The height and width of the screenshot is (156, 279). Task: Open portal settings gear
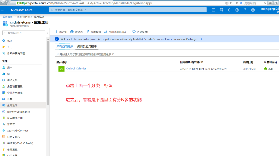(x=237, y=10)
